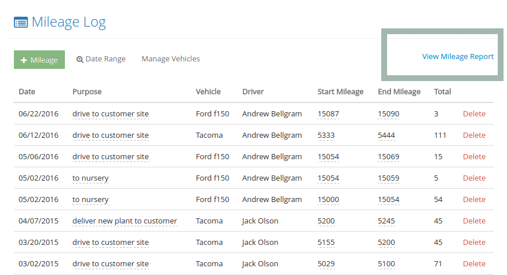The width and height of the screenshot is (507, 275).
Task: Open Manage Vehicles
Action: click(171, 59)
